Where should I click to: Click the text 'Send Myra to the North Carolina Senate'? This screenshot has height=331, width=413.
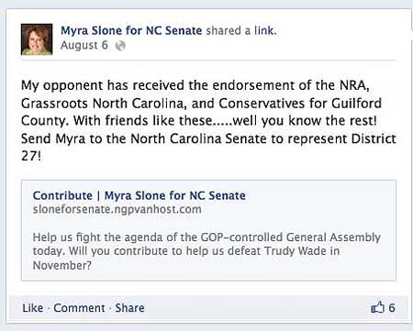pos(144,138)
